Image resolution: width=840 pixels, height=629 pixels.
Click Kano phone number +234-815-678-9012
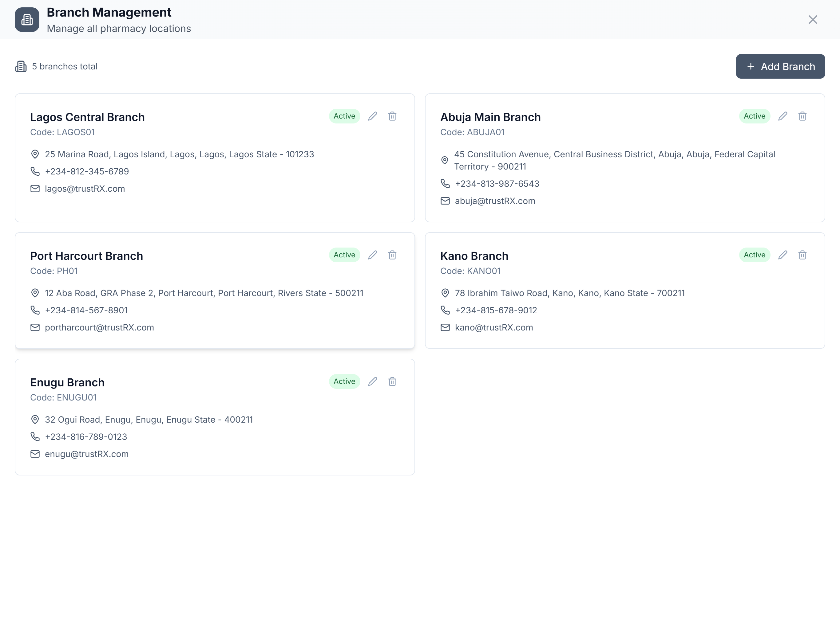pos(496,310)
